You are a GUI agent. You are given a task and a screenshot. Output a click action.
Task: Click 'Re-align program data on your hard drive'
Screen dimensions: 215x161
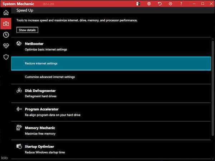(x=53, y=115)
